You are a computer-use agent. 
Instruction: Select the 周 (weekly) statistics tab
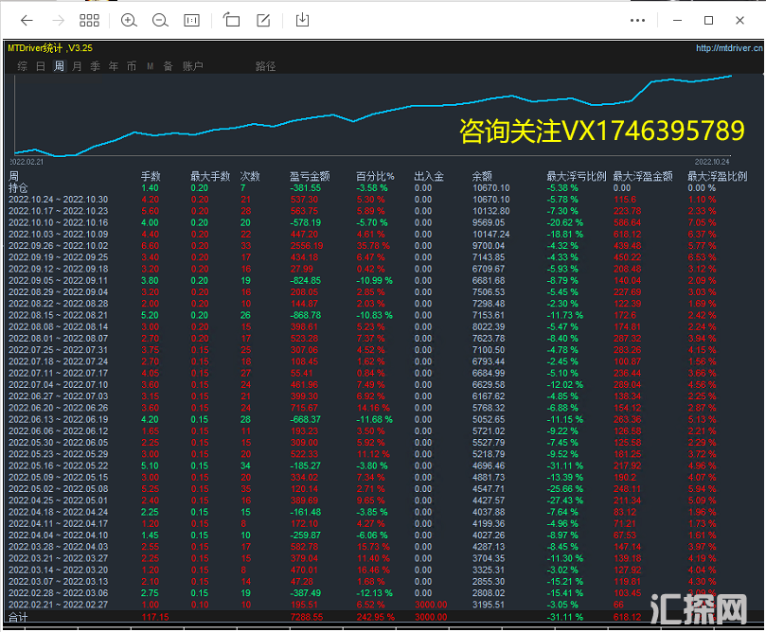tap(59, 66)
